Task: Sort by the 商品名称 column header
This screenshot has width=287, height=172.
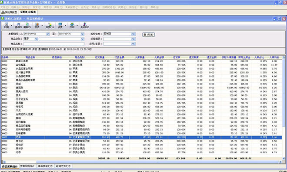Action: pos(30,57)
